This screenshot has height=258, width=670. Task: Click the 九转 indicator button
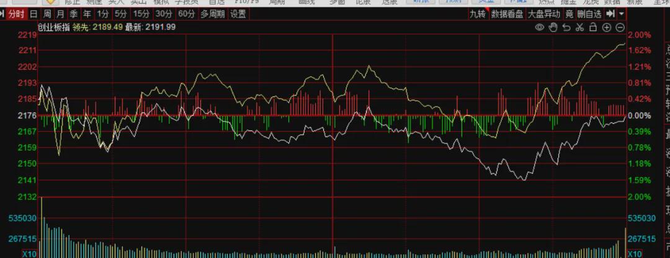point(478,14)
